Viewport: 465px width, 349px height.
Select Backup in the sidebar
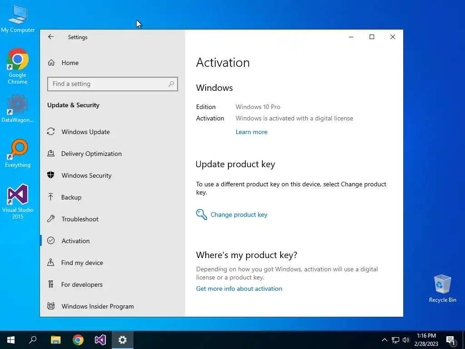[113, 197]
